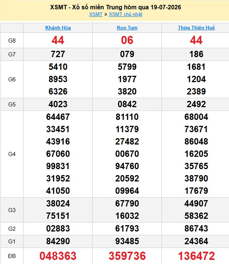
Task: Click Khánh Hòa G5 number 4023
Action: pos(58,104)
